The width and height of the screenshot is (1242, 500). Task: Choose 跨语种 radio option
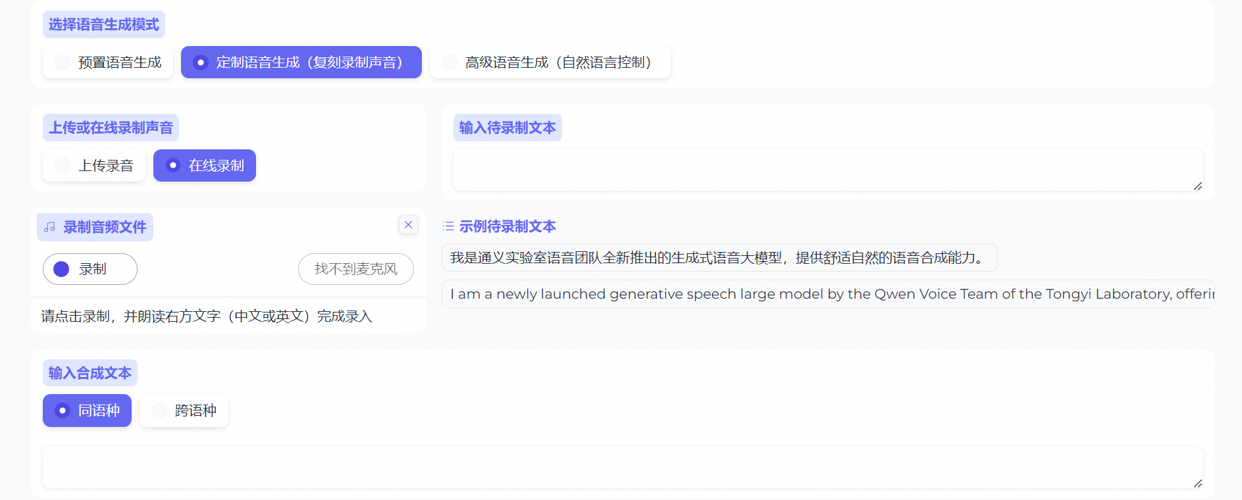(x=184, y=411)
